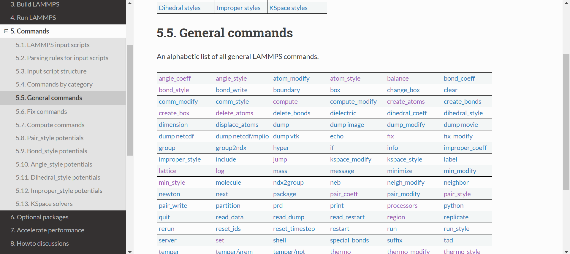
Task: Open the 5. Commands sidebar heading
Action: [x=30, y=31]
